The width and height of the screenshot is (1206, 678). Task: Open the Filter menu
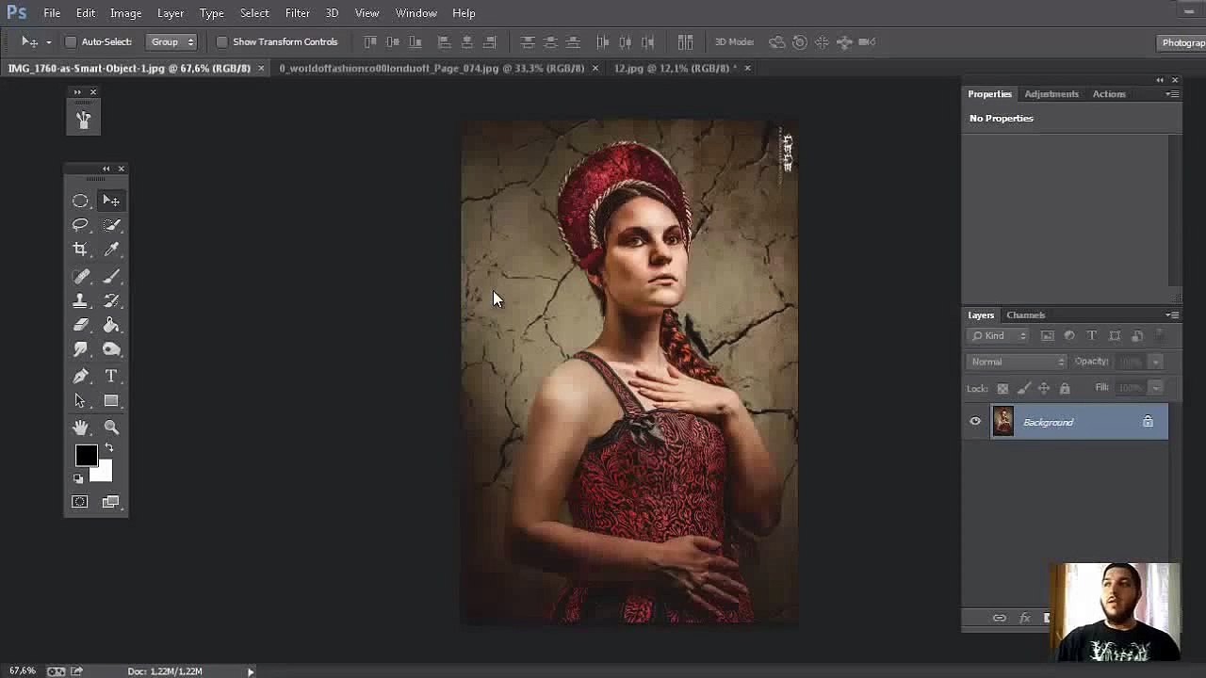[x=297, y=13]
